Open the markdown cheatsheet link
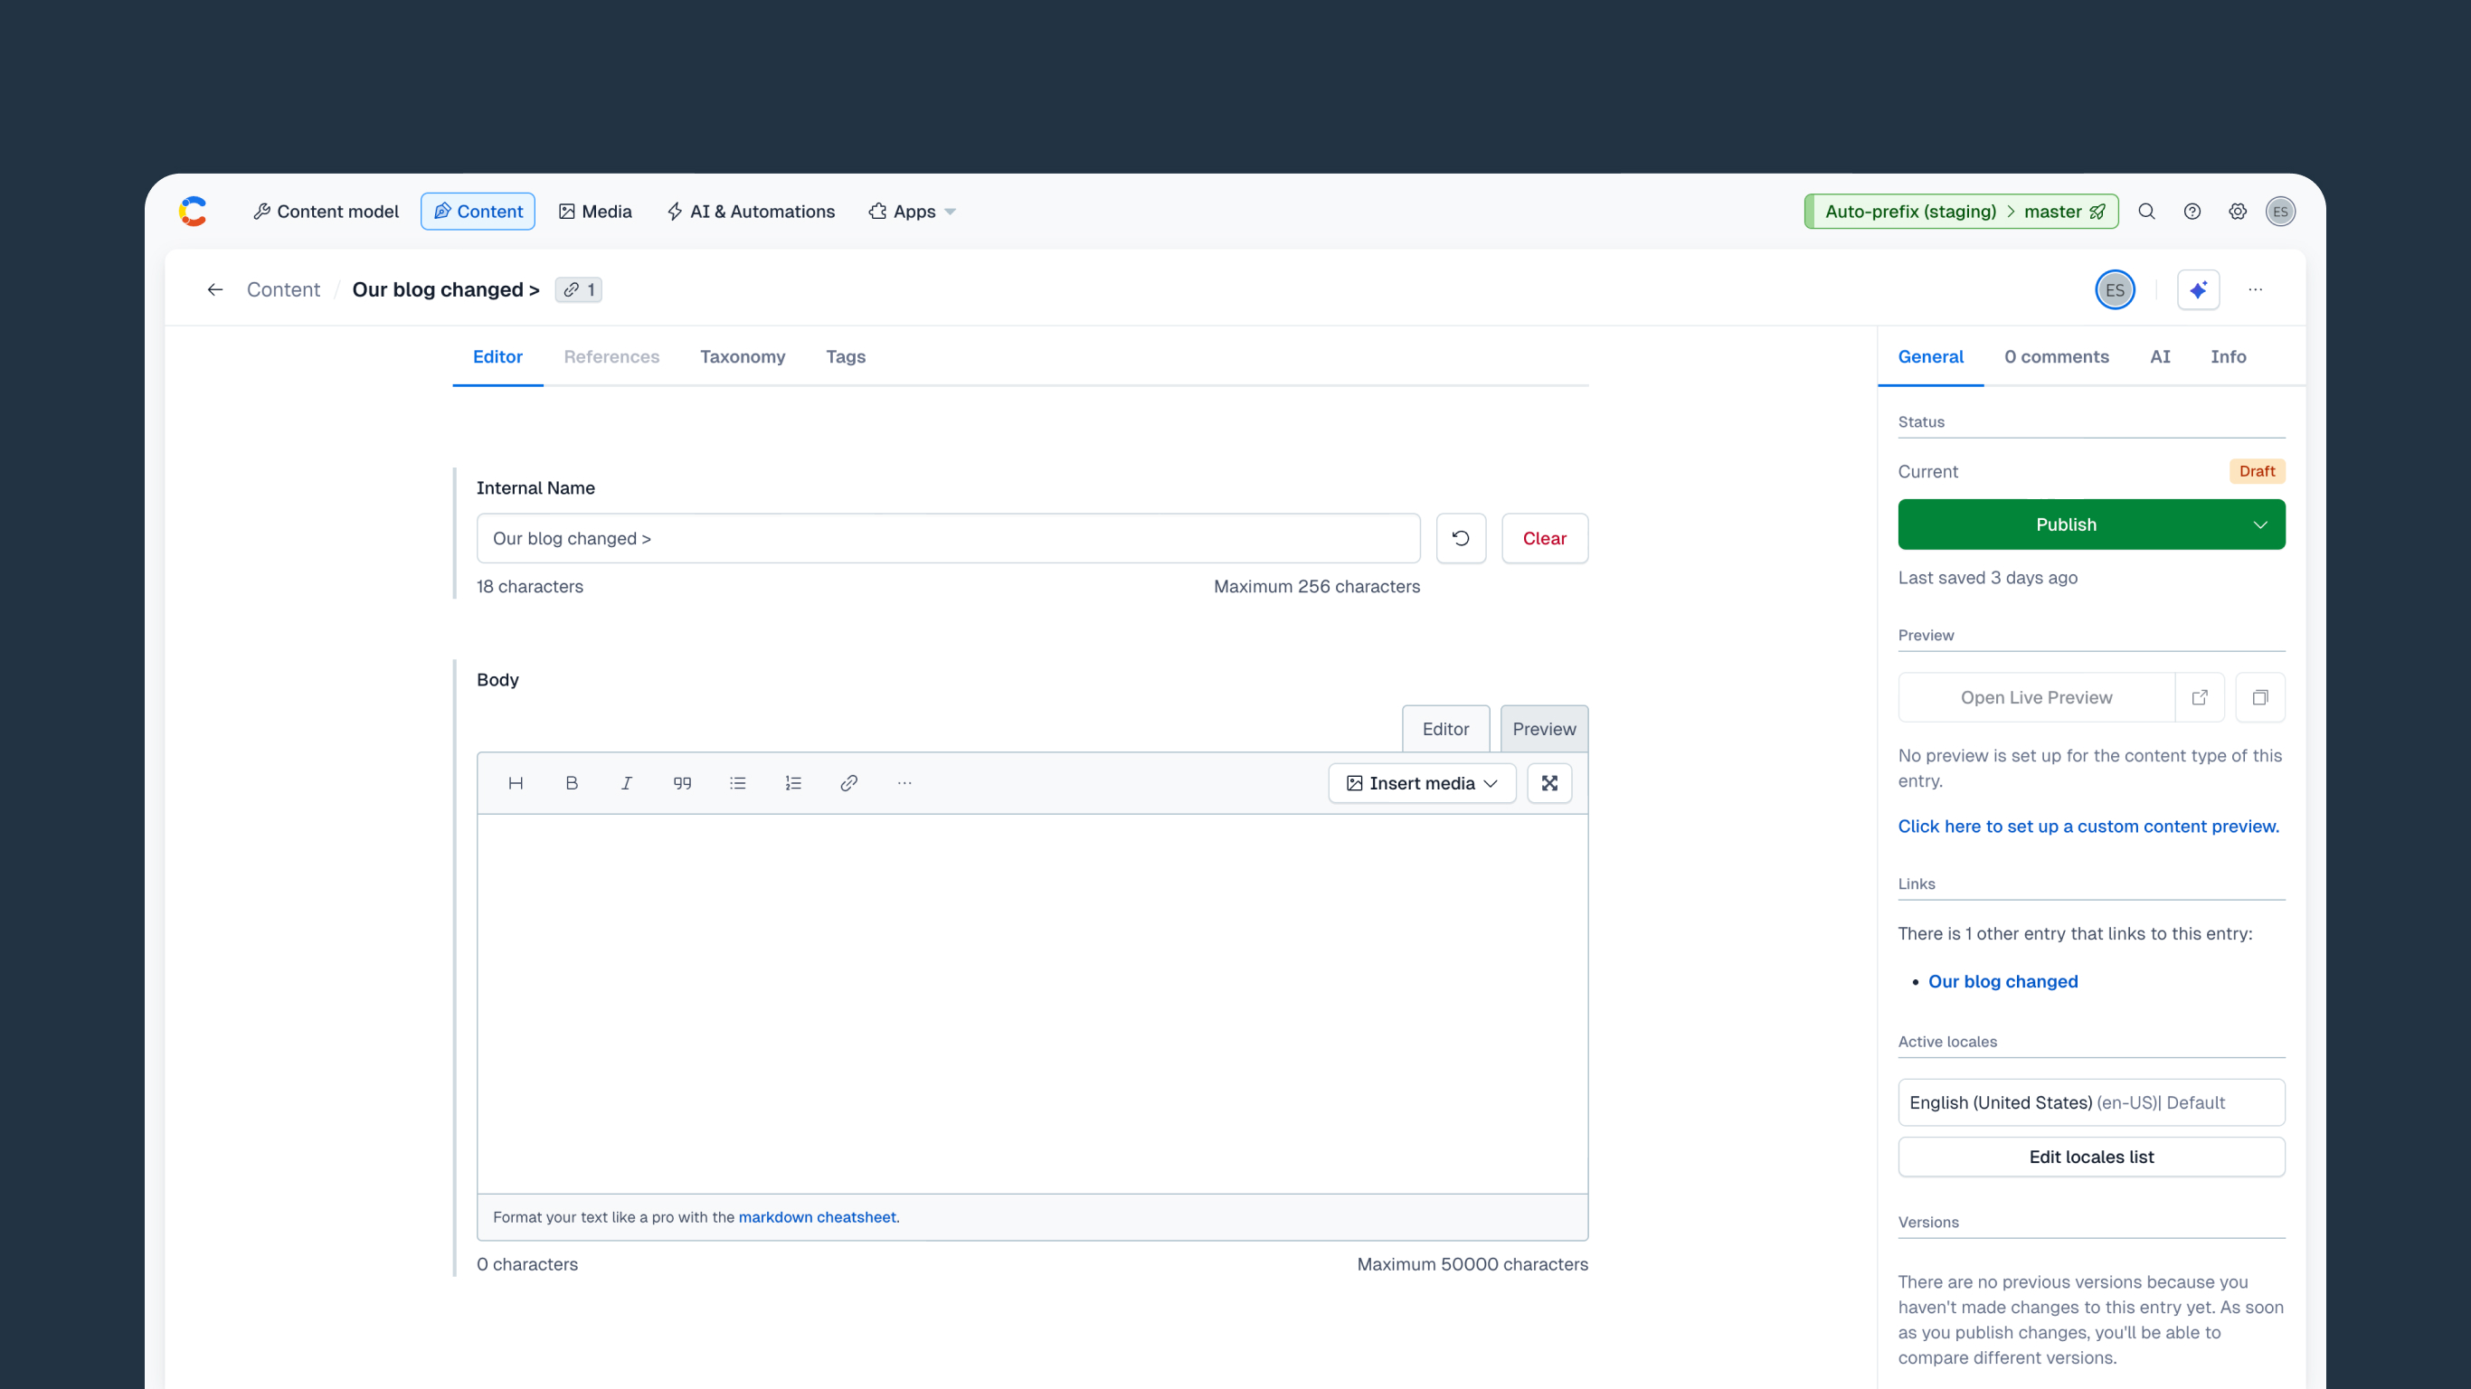2471x1389 pixels. [x=817, y=1216]
